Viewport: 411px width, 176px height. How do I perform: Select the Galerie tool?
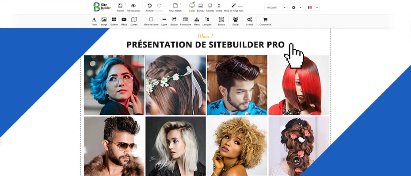[x=114, y=22]
